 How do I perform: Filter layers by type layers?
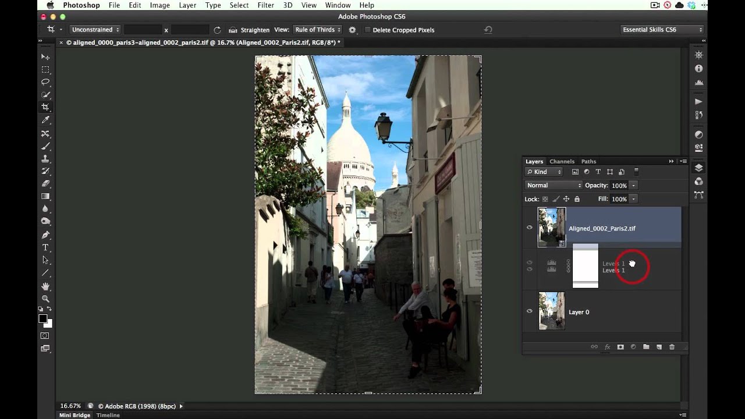598,172
